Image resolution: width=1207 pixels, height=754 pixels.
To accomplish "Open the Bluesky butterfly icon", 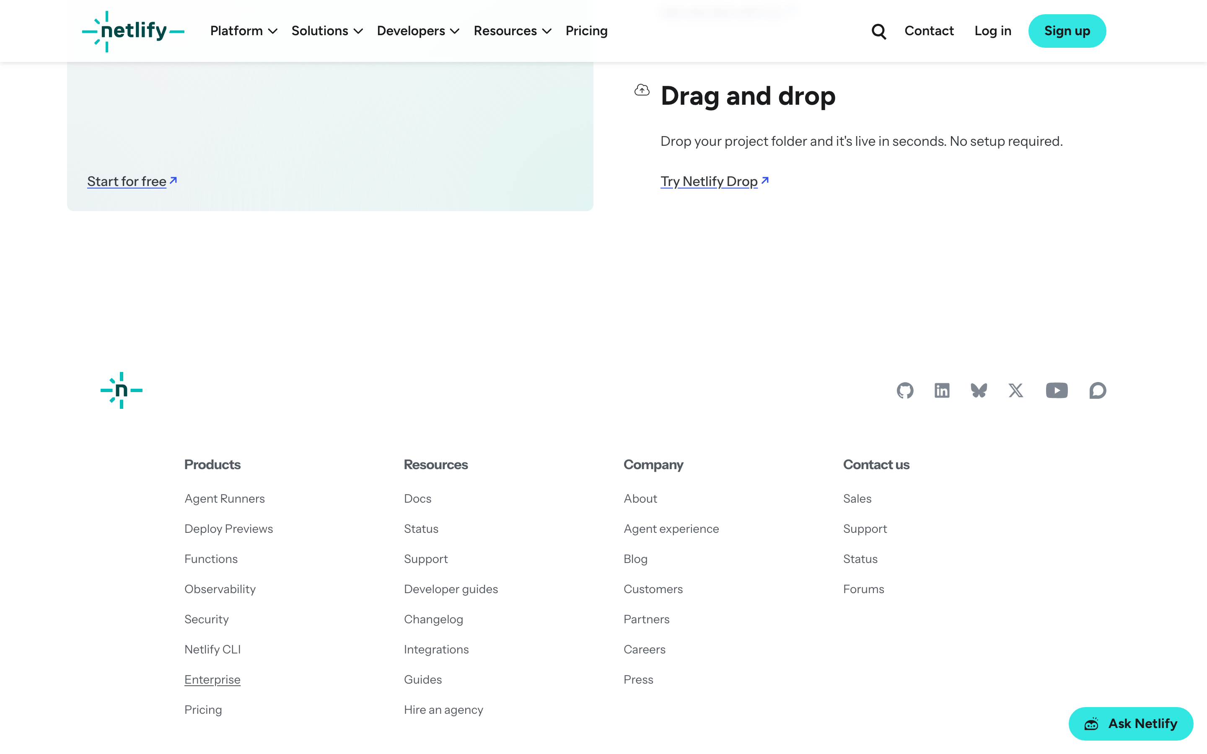I will coord(979,390).
